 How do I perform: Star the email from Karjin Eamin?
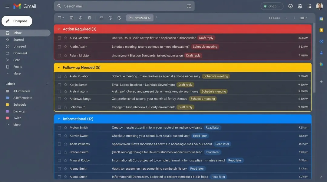coord(65,84)
